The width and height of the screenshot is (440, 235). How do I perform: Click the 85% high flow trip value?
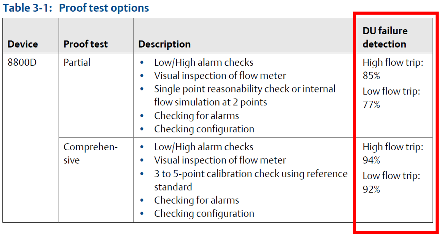pos(371,75)
